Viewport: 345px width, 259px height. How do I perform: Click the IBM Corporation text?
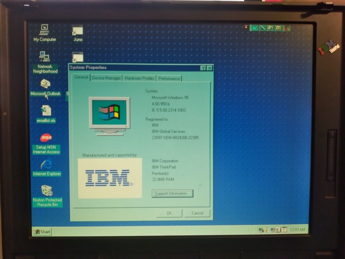165,161
